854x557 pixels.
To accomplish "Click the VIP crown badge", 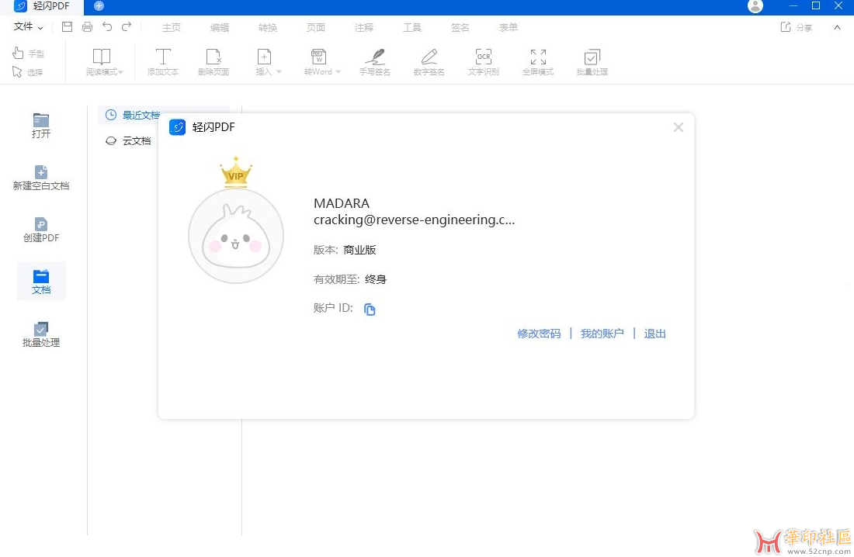I will click(x=236, y=172).
